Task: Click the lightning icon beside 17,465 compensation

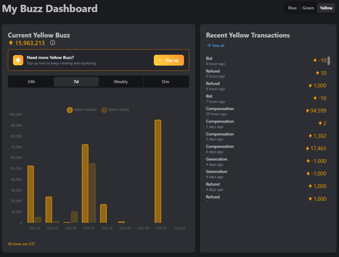Action: (308, 148)
